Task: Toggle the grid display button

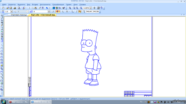Action: pos(67,11)
